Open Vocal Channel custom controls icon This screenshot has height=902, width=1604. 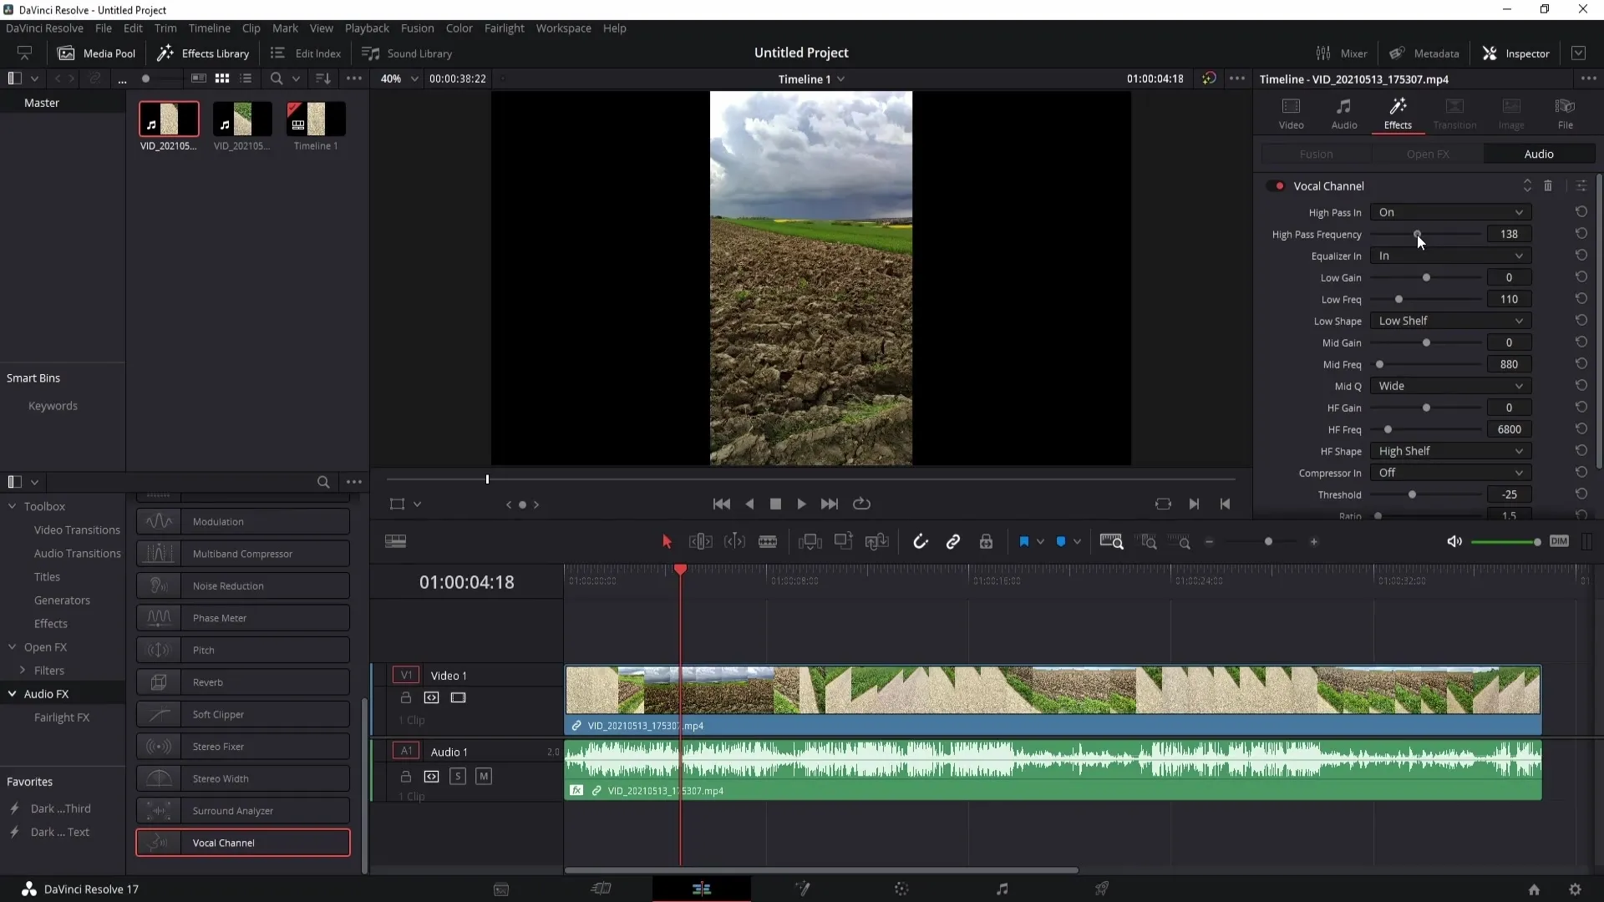pyautogui.click(x=1581, y=186)
